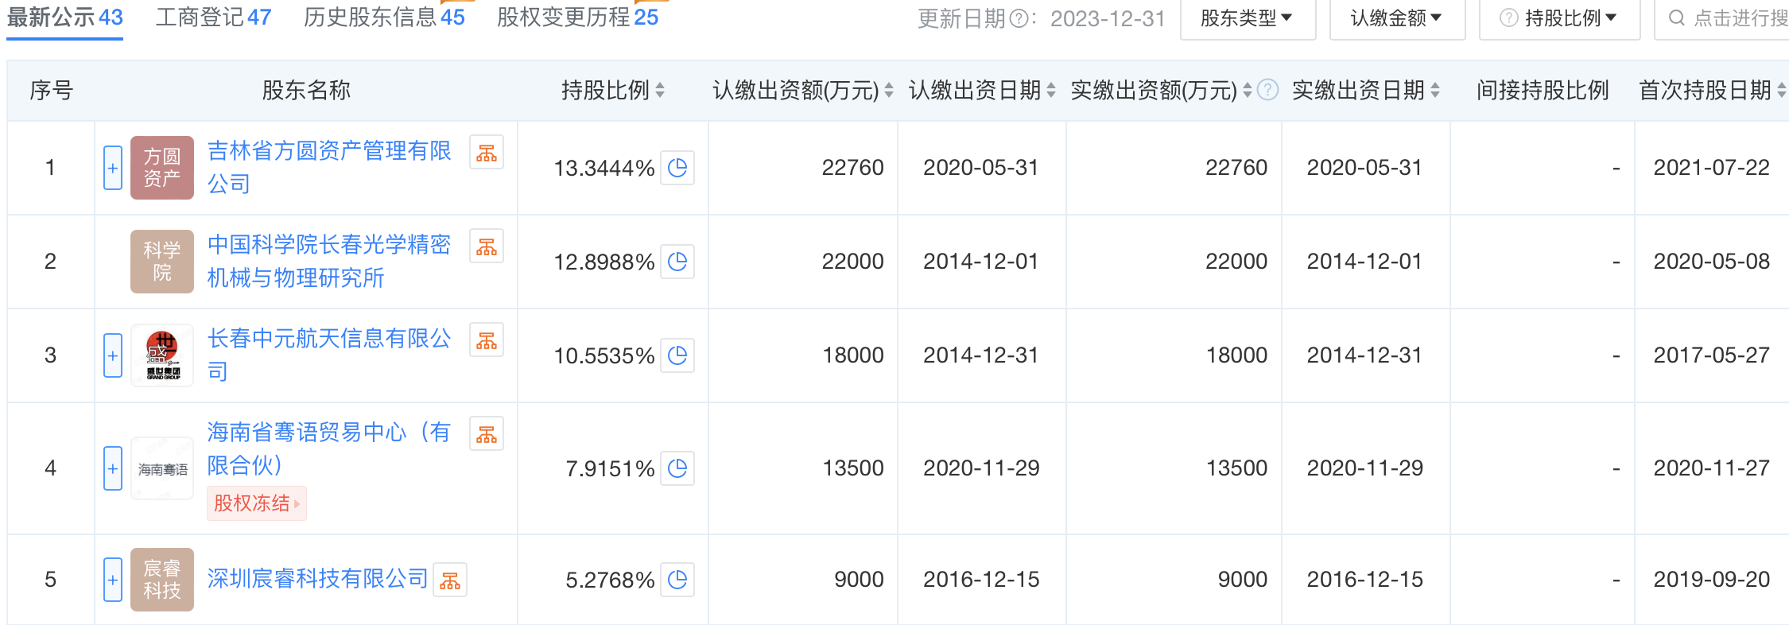Click equity structure icon beside 中国科学院长春光学精密机械与物理研究所
The width and height of the screenshot is (1789, 625).
(x=486, y=247)
